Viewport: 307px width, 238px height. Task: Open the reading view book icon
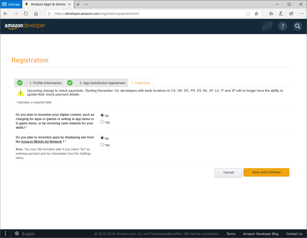tap(248, 14)
